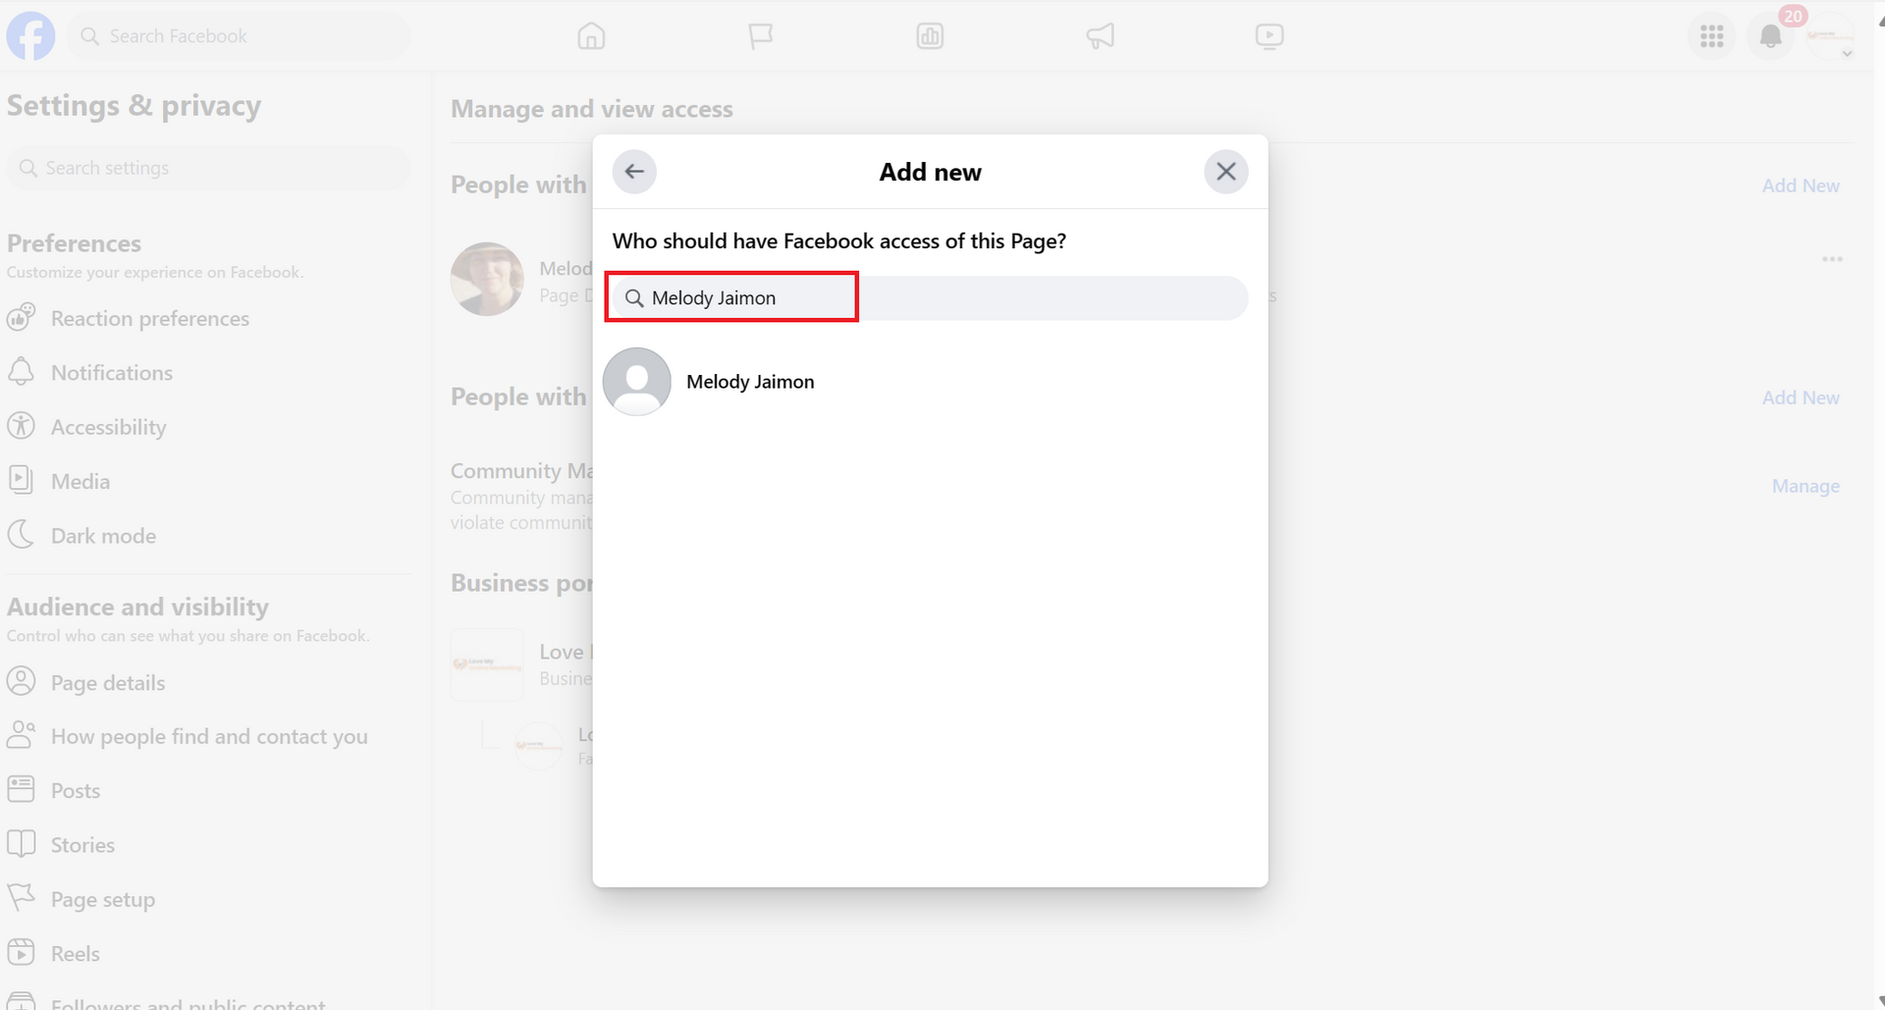The image size is (1885, 1010).
Task: Click the Reaction preferences icon
Action: click(x=21, y=318)
